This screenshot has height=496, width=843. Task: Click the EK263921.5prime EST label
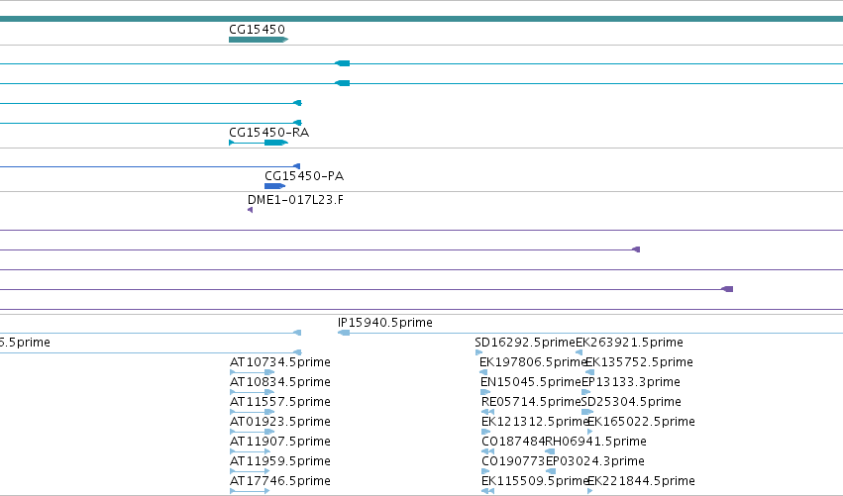coord(629,343)
